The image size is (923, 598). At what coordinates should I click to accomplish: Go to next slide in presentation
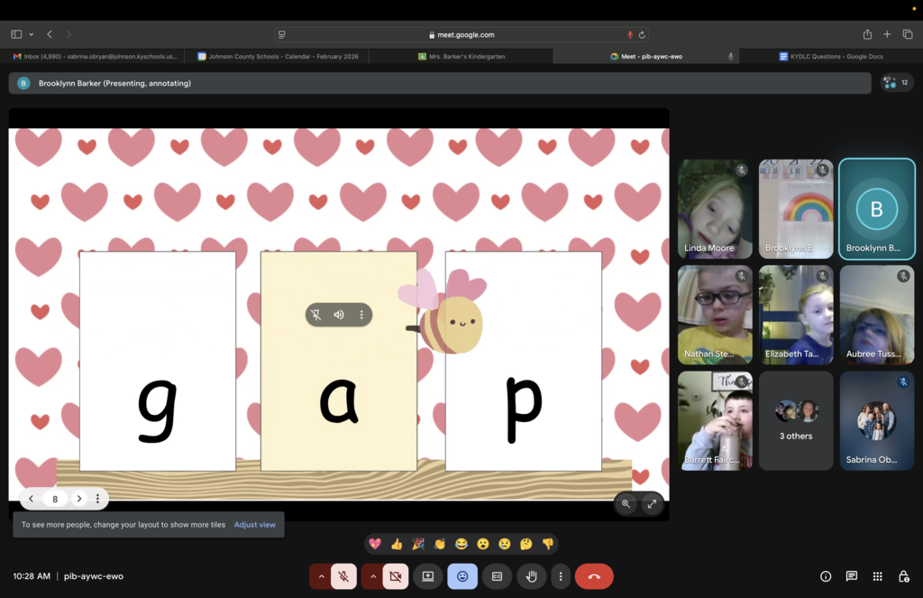[79, 499]
